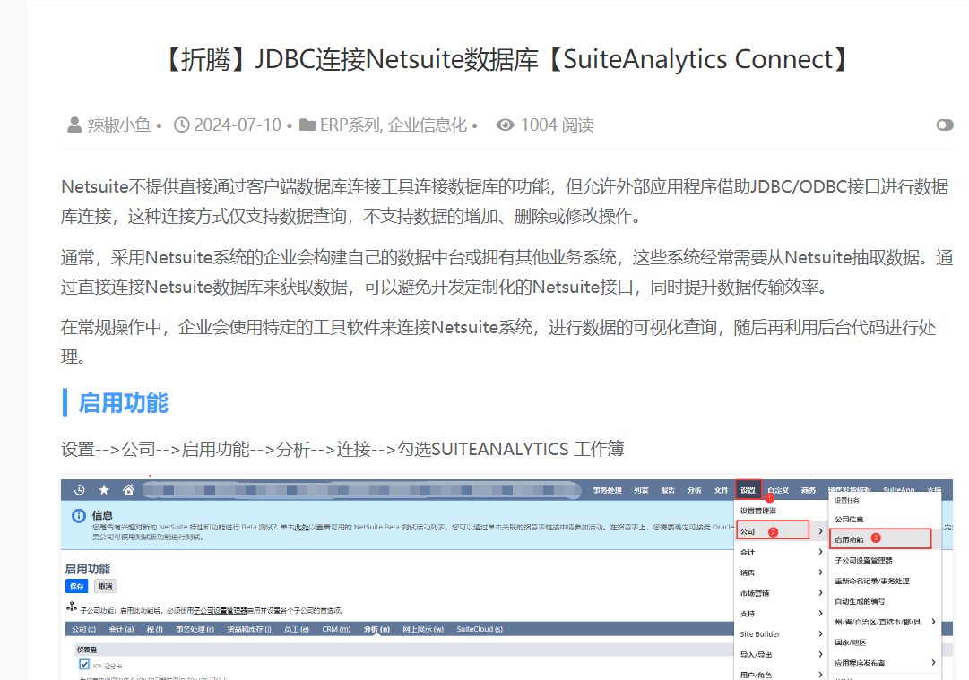Expand the chevron on the 导入/导出 menu row

click(x=820, y=653)
